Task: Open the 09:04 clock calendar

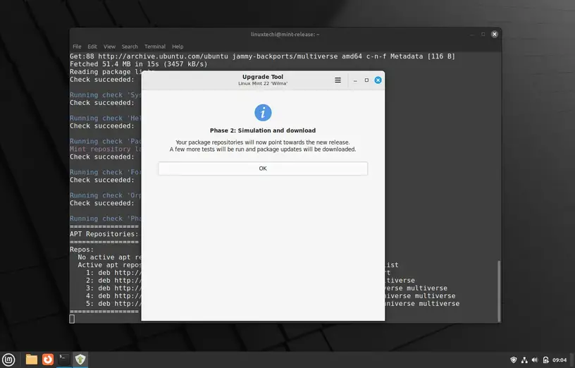Action: (x=559, y=360)
